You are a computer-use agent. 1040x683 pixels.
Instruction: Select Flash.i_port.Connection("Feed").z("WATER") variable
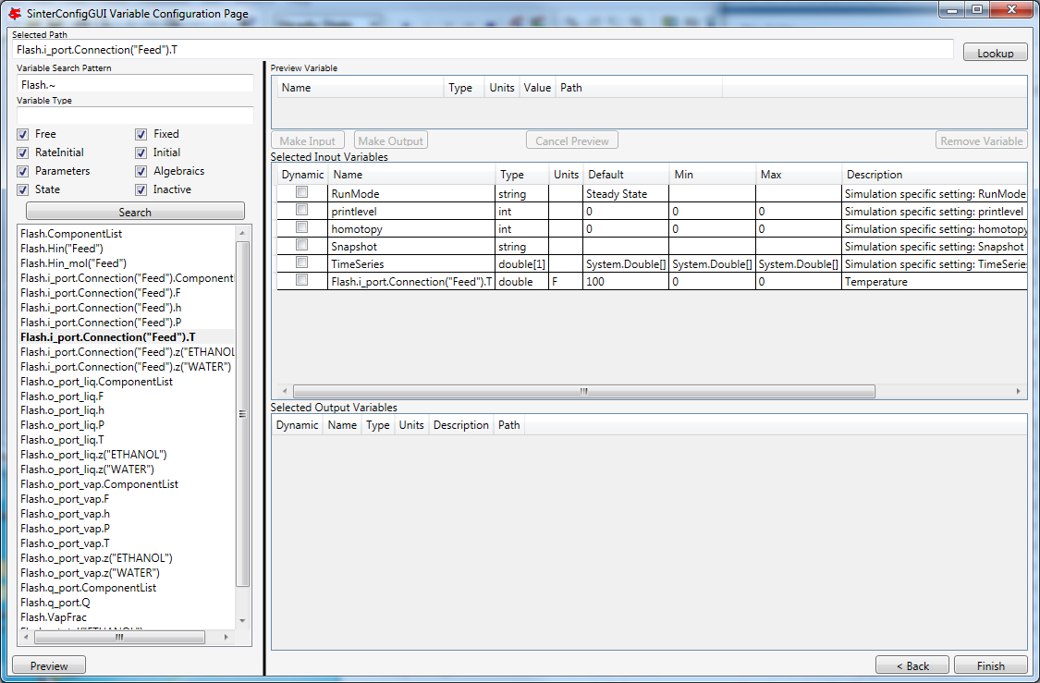pyautogui.click(x=126, y=366)
